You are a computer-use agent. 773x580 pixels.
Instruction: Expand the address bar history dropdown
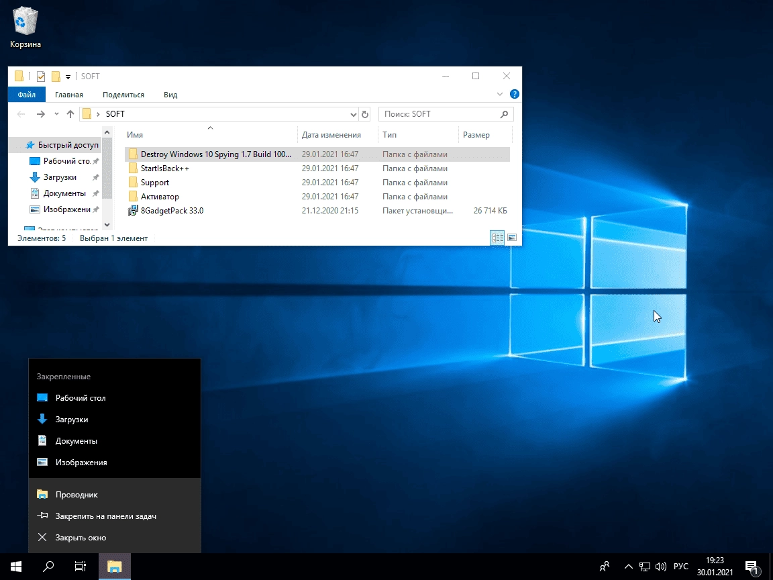pyautogui.click(x=354, y=114)
